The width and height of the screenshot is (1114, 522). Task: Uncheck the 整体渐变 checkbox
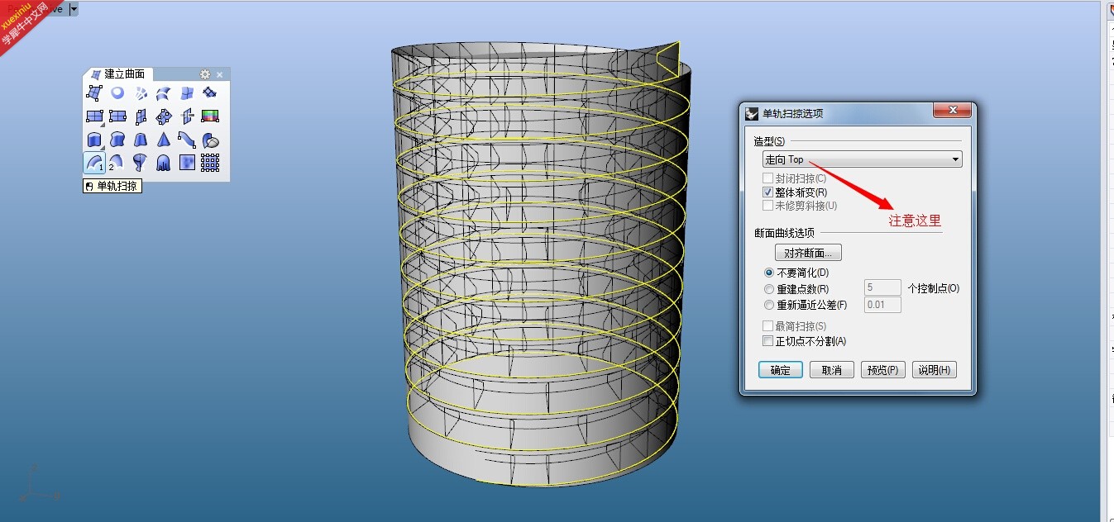click(x=767, y=192)
